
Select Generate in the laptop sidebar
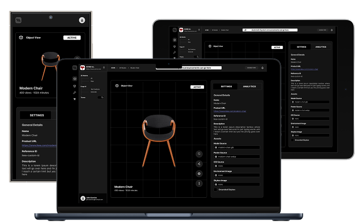(93, 92)
